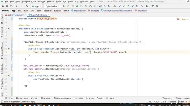Open the Profiler tool window
190x106 pixels.
(x=79, y=98)
